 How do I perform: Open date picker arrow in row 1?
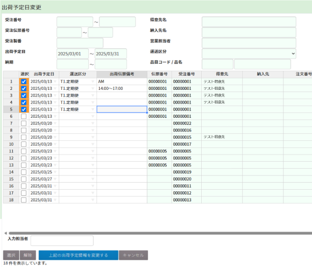(55, 82)
